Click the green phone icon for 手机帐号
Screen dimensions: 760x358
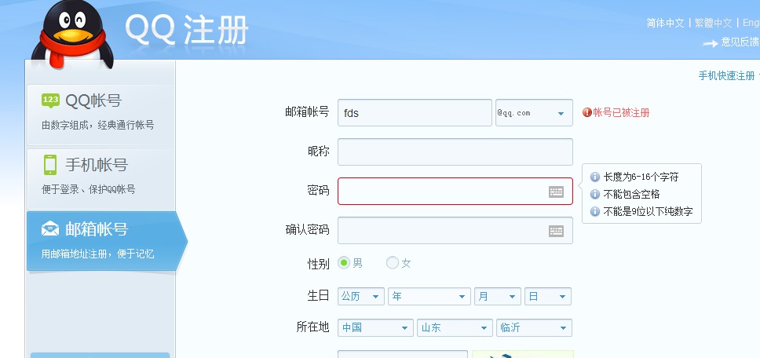[50, 165]
